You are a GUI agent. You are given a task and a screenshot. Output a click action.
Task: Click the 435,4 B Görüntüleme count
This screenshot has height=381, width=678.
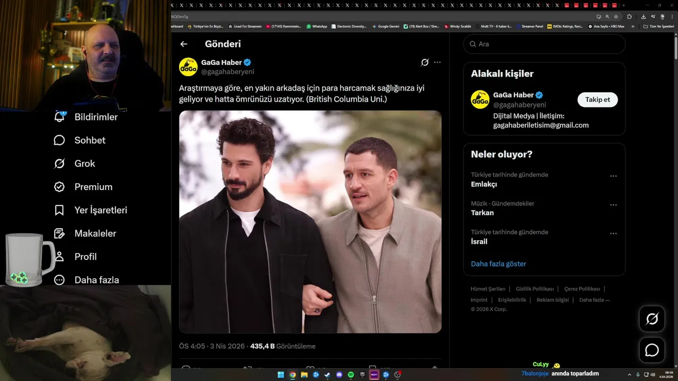tap(283, 346)
